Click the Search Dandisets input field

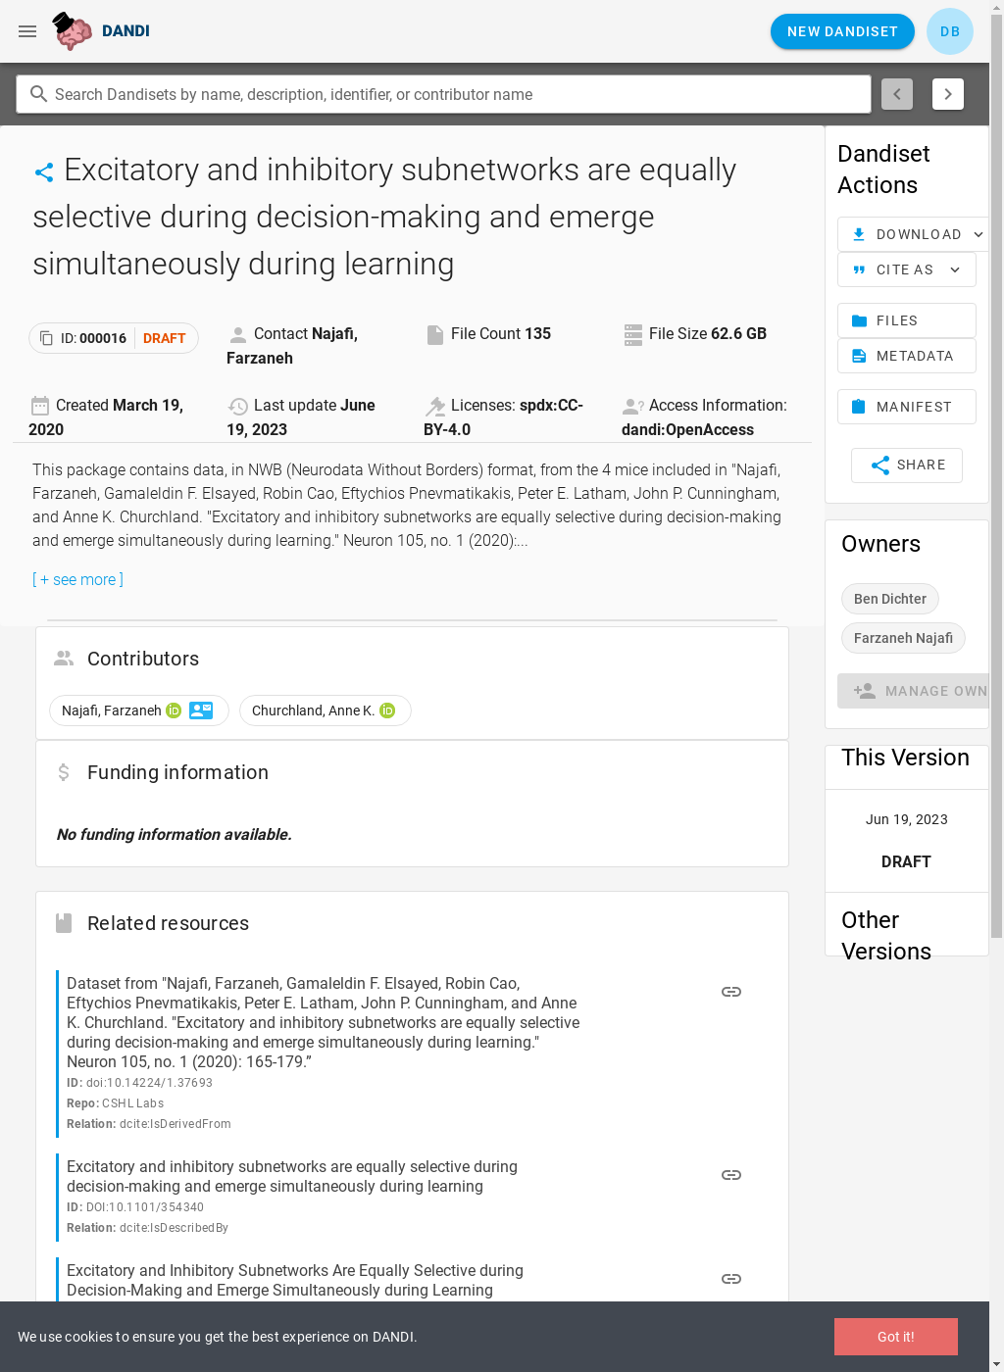click(x=443, y=94)
